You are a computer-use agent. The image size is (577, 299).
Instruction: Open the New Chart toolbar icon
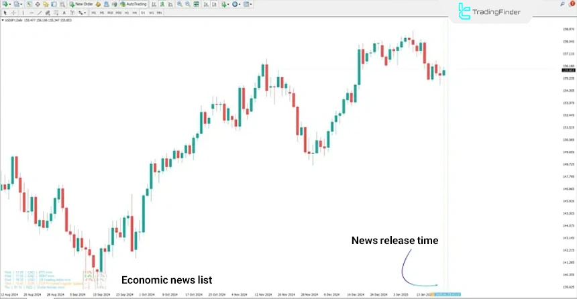pos(5,5)
